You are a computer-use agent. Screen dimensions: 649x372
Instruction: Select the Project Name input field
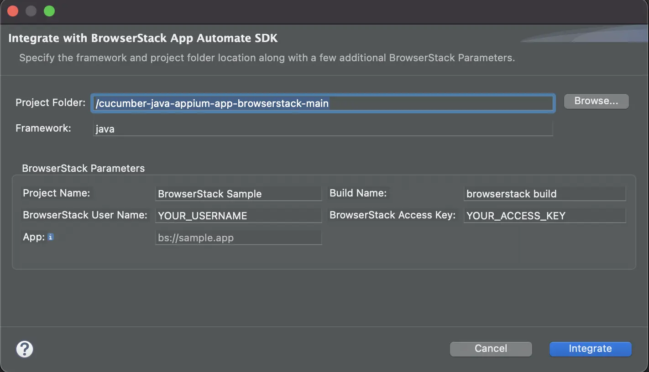pos(238,194)
